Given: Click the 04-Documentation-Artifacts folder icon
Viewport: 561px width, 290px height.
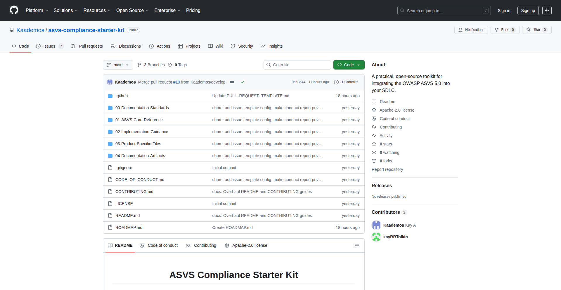Looking at the screenshot, I should 110,156.
